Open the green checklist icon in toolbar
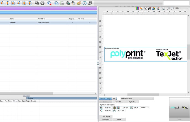The width and height of the screenshot is (190, 122). [62, 3]
